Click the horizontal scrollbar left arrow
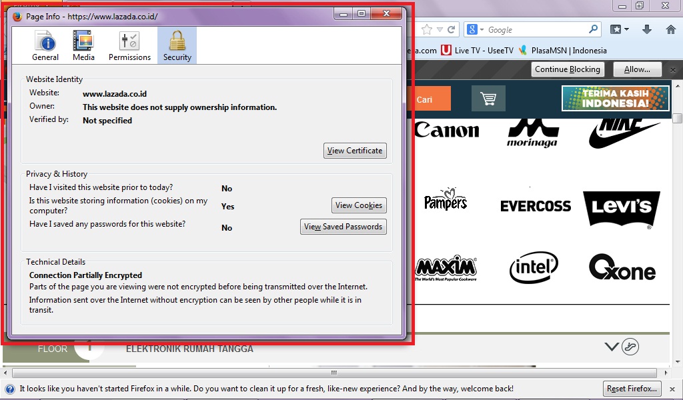Screen dimensions: 683x400 point(5,373)
